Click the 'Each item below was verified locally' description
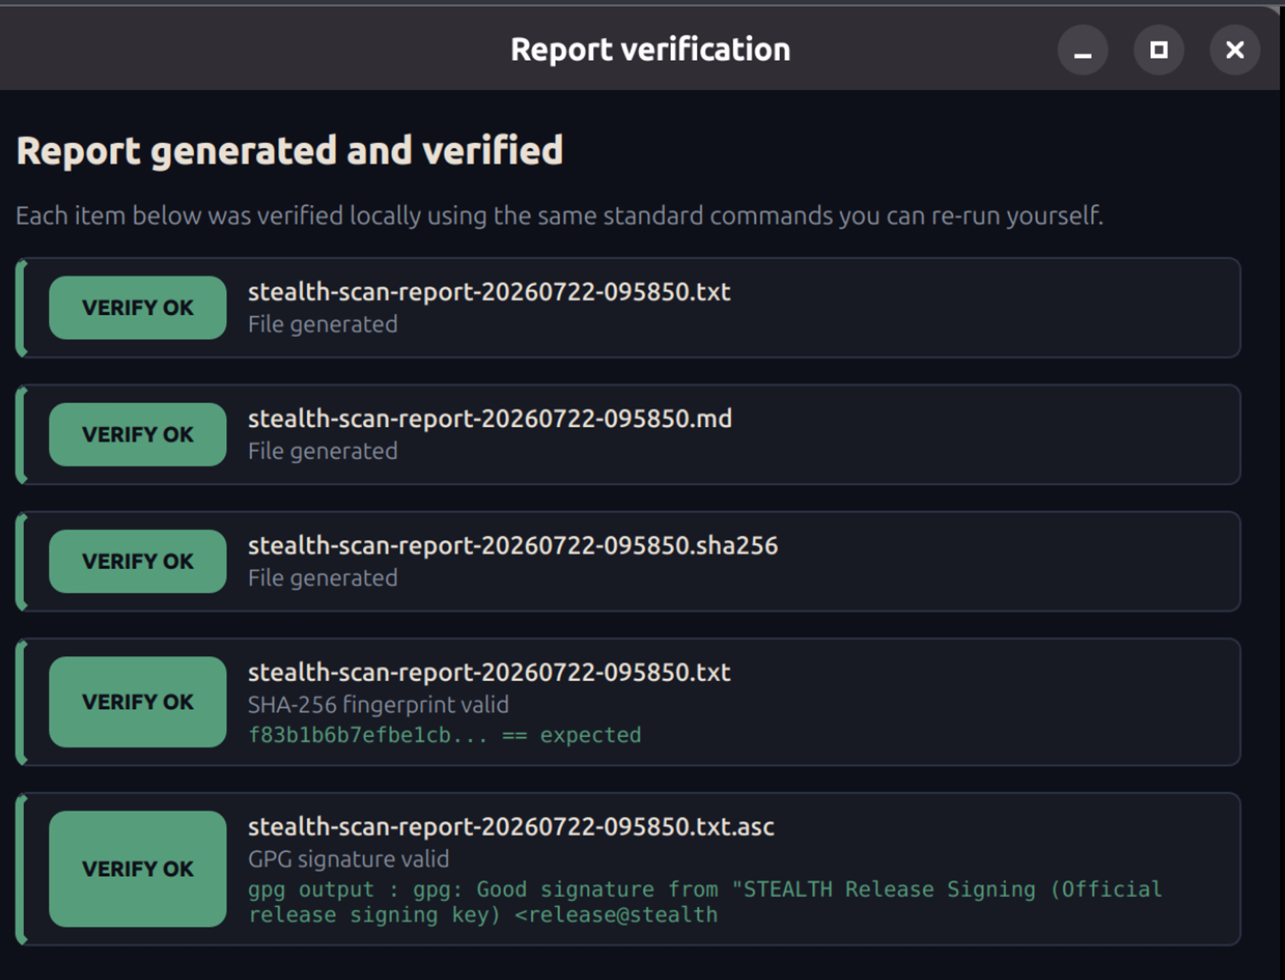This screenshot has height=980, width=1285. point(559,216)
